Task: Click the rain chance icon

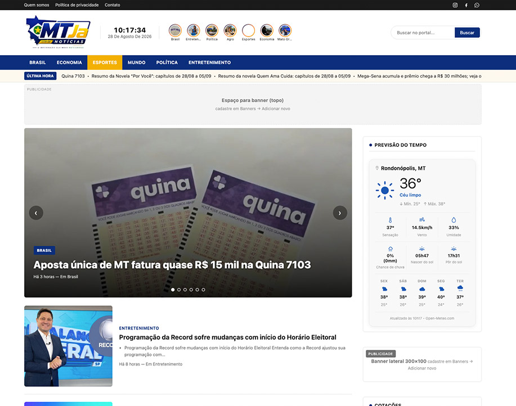Action: coord(391,249)
